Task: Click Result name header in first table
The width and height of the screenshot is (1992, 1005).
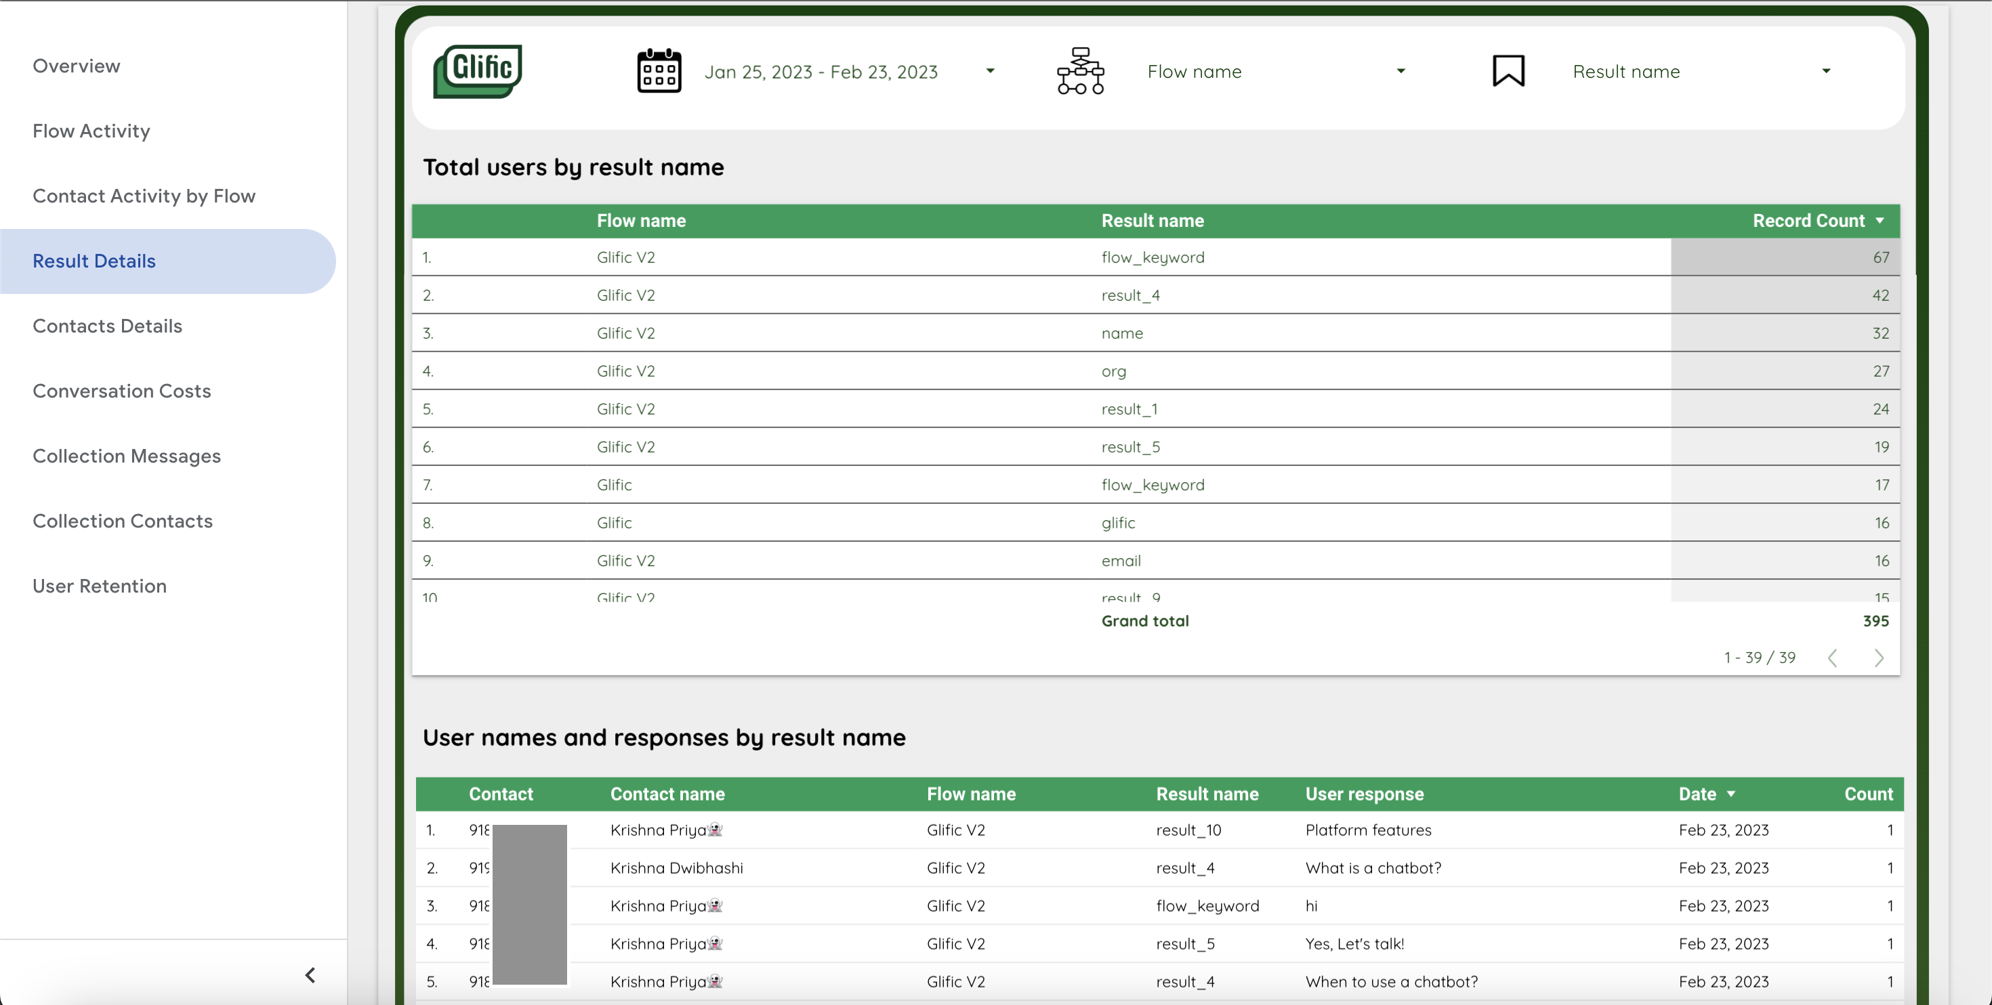Action: (x=1153, y=221)
